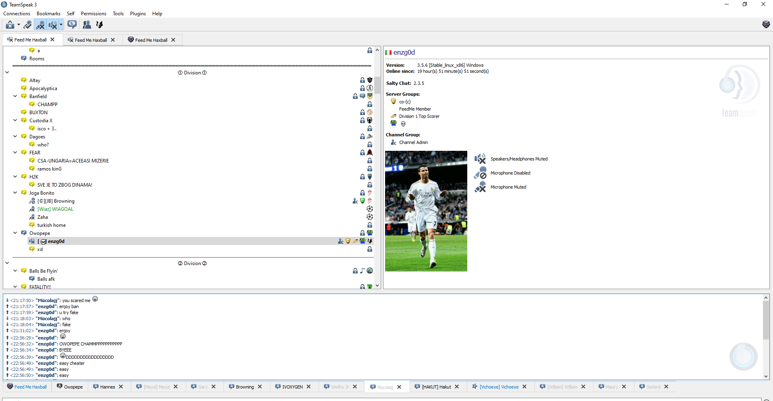Open the Tools menu
This screenshot has width=773, height=401.
(118, 14)
